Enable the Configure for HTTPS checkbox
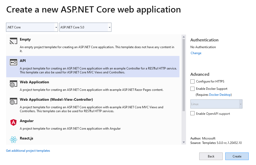 pos(192,81)
